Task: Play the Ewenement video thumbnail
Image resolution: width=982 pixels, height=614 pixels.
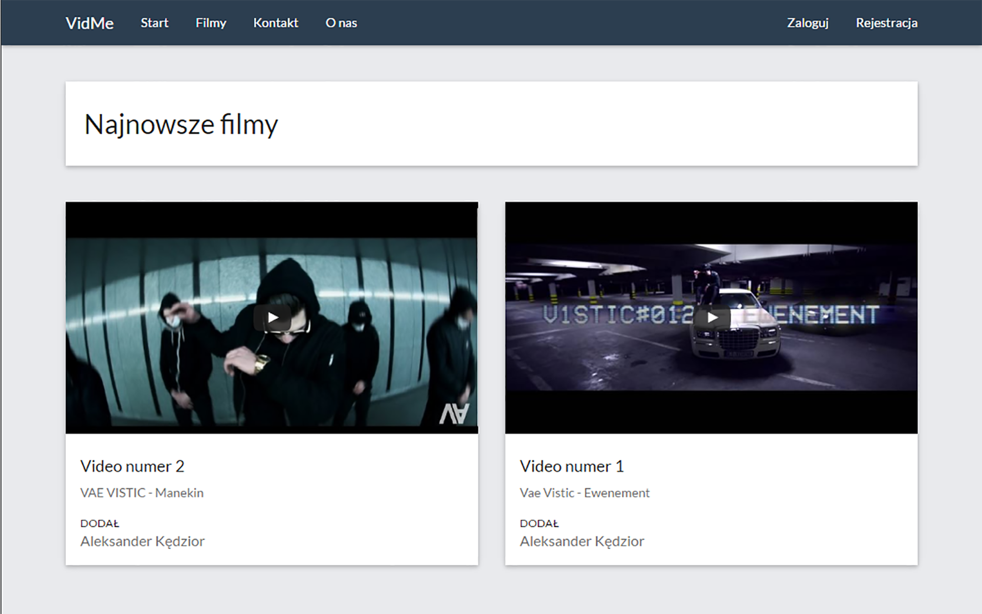Action: point(712,318)
